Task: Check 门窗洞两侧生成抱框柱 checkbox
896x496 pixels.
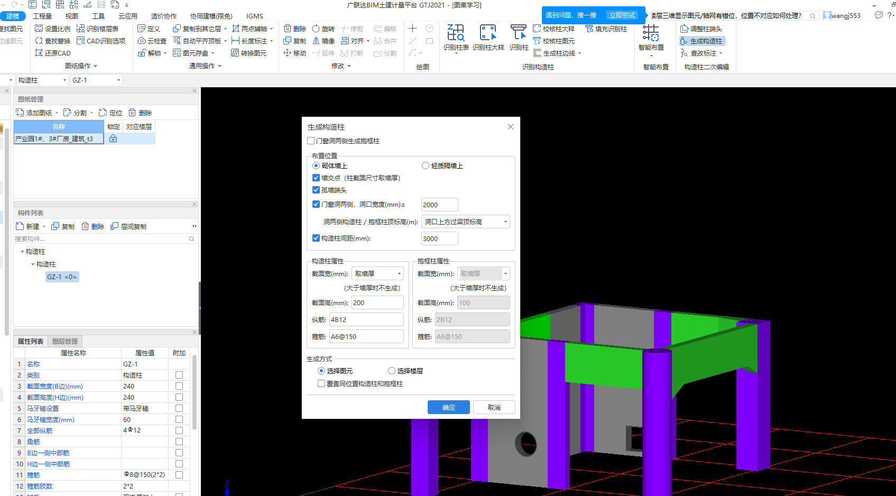Action: [x=311, y=141]
